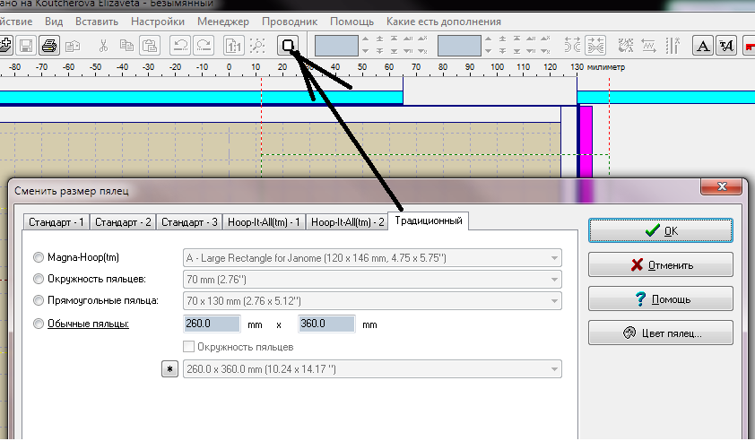Screen dimensions: 755x441
Task: Open the 260.0 x 360.0 mm preset dropdown
Action: [372, 369]
